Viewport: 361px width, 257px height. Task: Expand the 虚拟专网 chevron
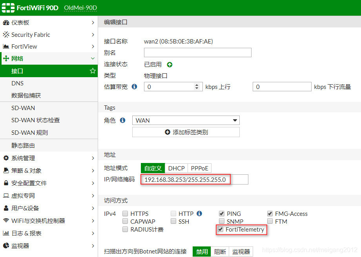93,195
